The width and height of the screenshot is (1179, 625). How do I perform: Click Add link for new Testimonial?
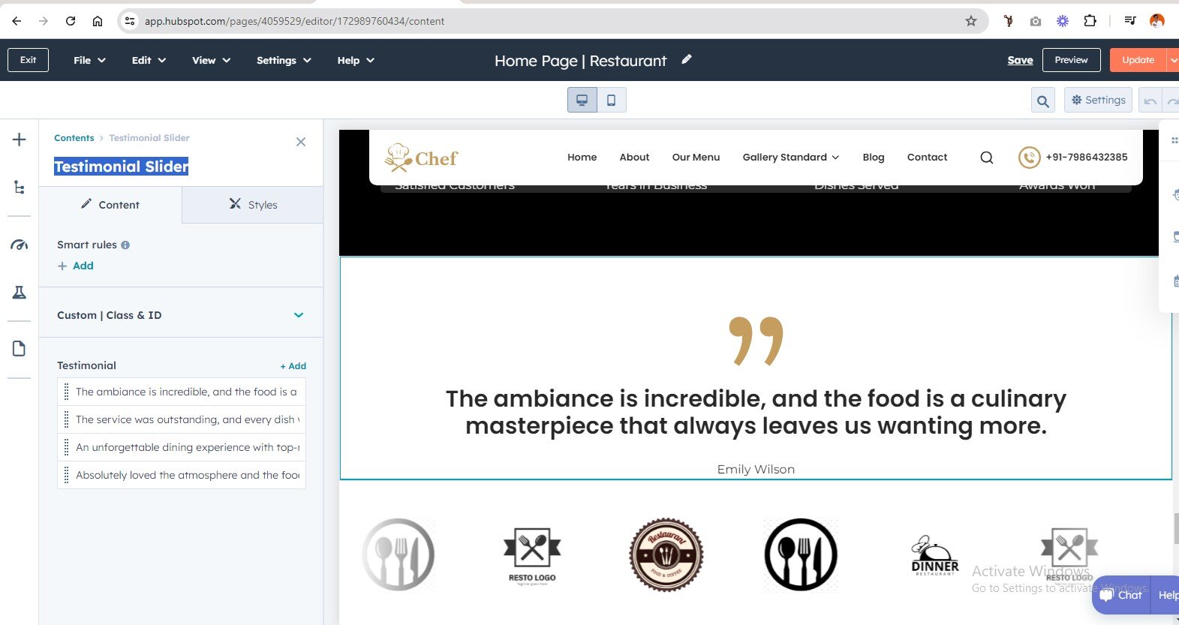293,366
